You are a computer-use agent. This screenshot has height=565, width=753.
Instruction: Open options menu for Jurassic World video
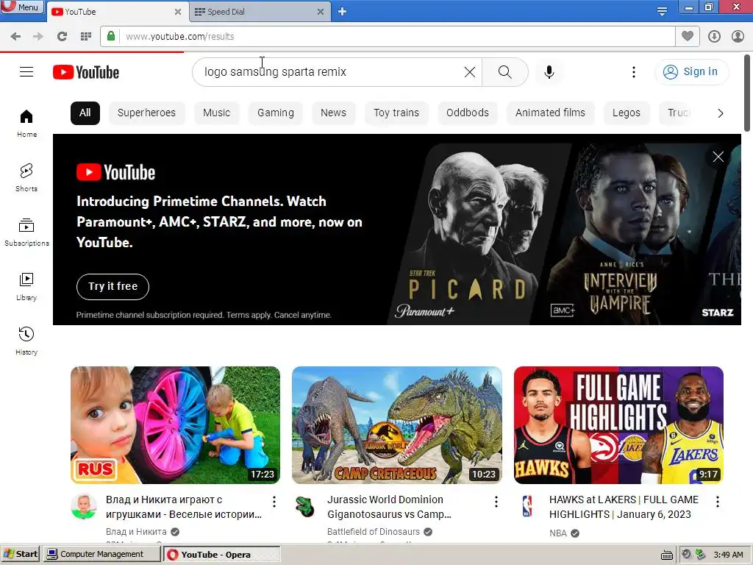pos(496,502)
